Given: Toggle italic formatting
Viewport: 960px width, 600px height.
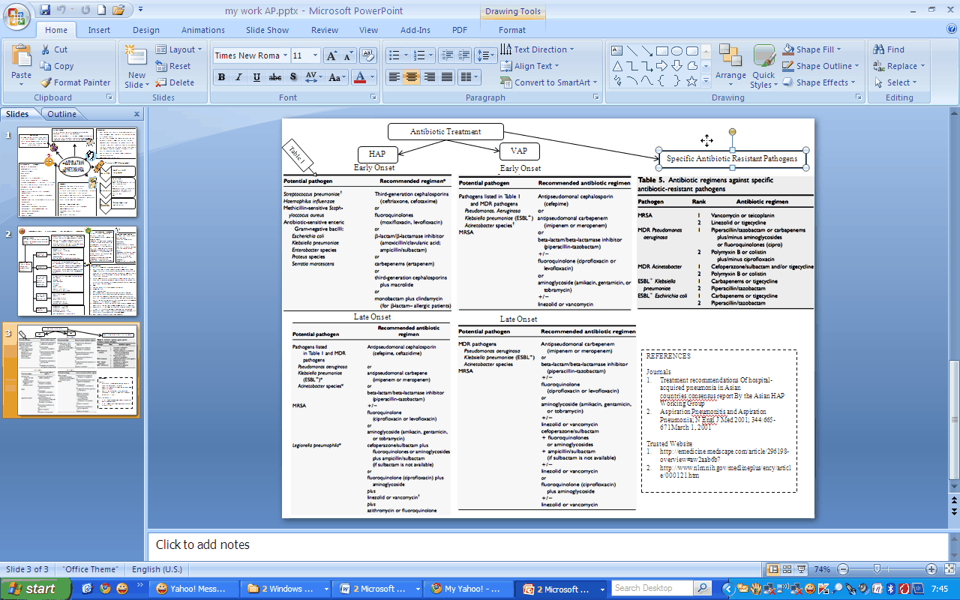Looking at the screenshot, I should click(x=238, y=77).
